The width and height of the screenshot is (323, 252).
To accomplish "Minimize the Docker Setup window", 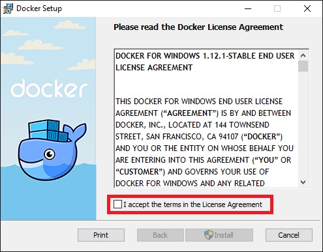I will 248,8.
